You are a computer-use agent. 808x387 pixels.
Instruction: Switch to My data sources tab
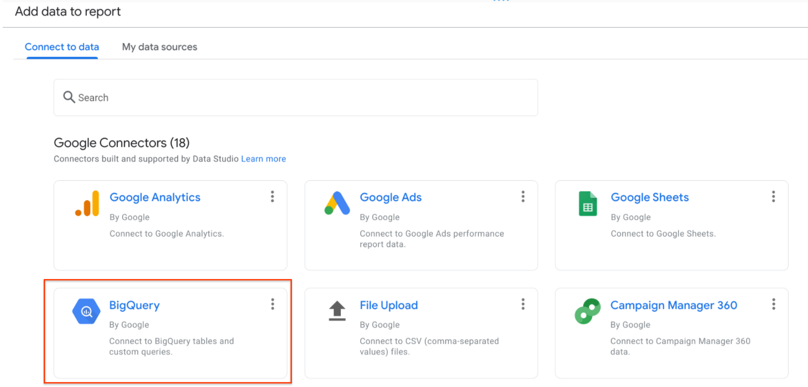click(160, 47)
